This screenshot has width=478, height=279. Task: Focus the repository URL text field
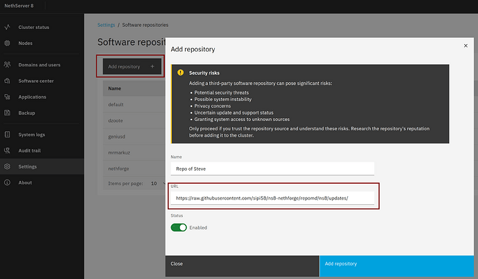pos(272,198)
